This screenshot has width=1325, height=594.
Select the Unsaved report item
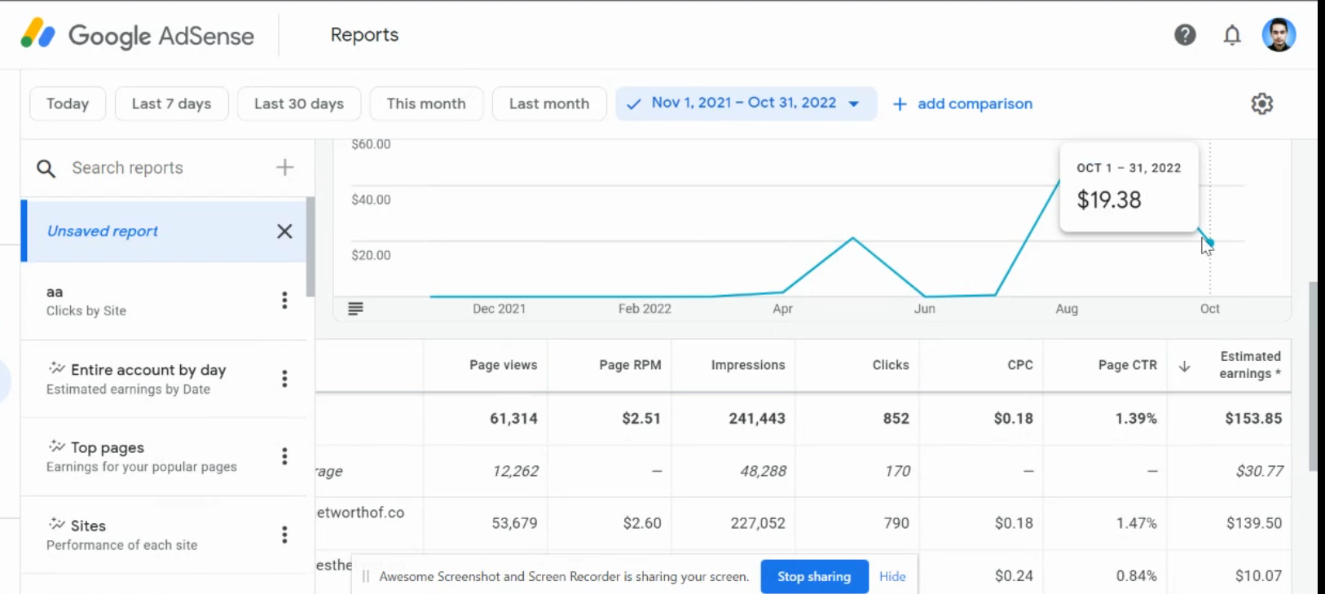pyautogui.click(x=163, y=231)
